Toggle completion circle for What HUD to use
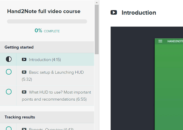This screenshot has width=183, height=130. [9, 92]
